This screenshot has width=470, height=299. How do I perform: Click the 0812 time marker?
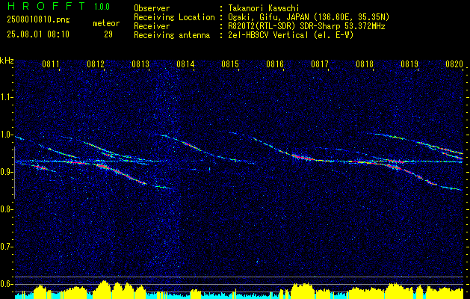[96, 64]
